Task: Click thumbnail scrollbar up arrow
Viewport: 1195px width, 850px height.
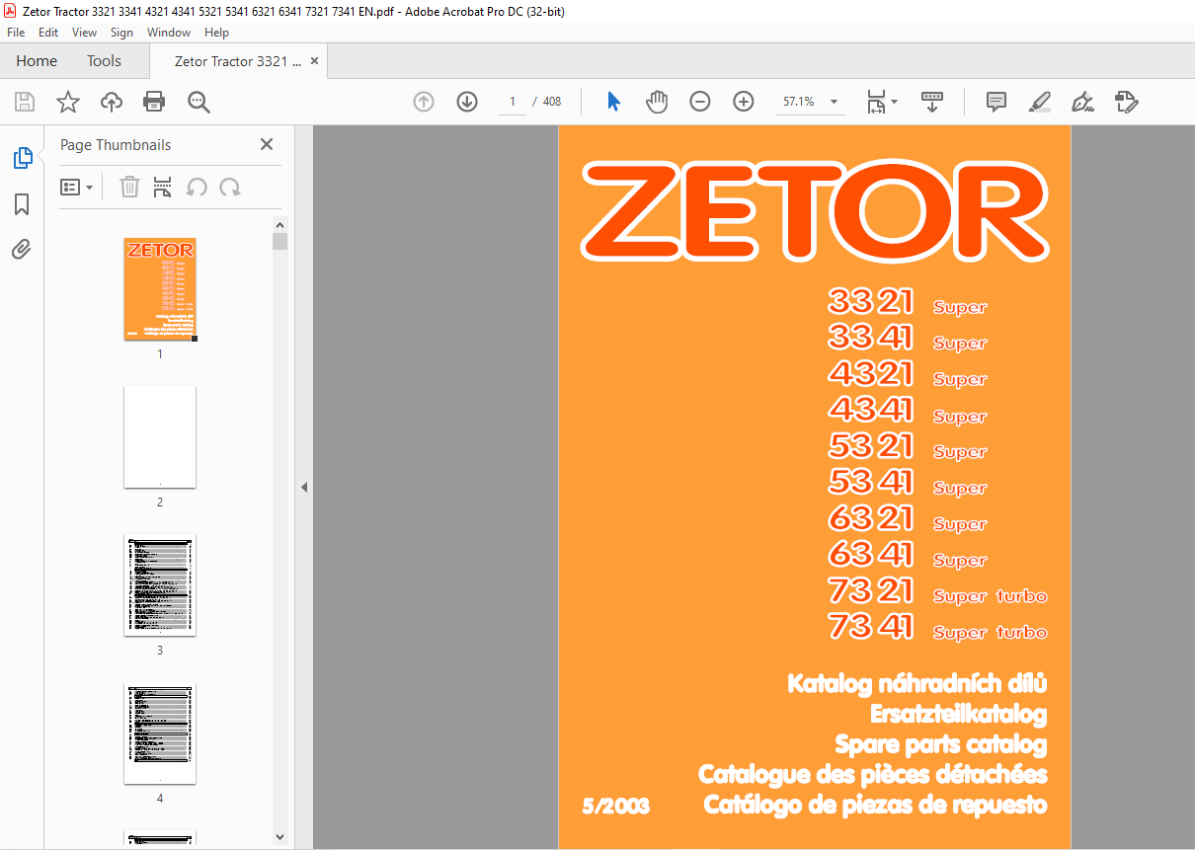Action: [x=280, y=225]
